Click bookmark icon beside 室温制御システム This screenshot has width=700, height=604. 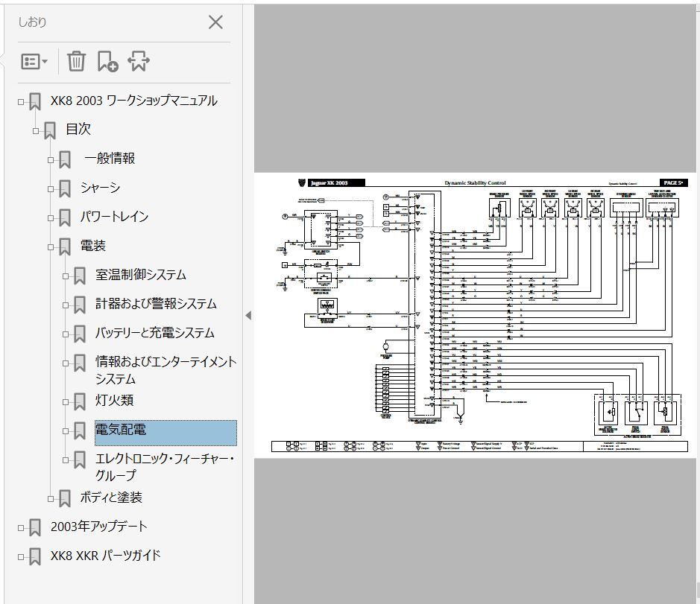click(80, 276)
